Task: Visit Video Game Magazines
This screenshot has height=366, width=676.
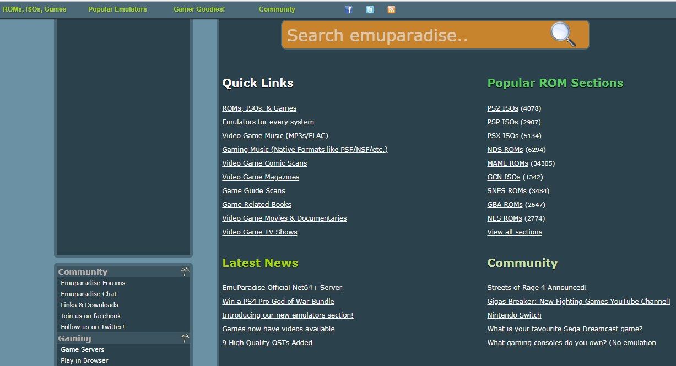Action: click(261, 177)
